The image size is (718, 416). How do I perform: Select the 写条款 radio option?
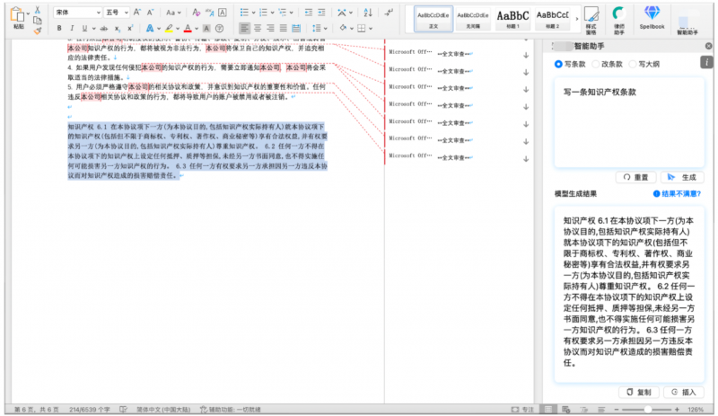tap(570, 64)
